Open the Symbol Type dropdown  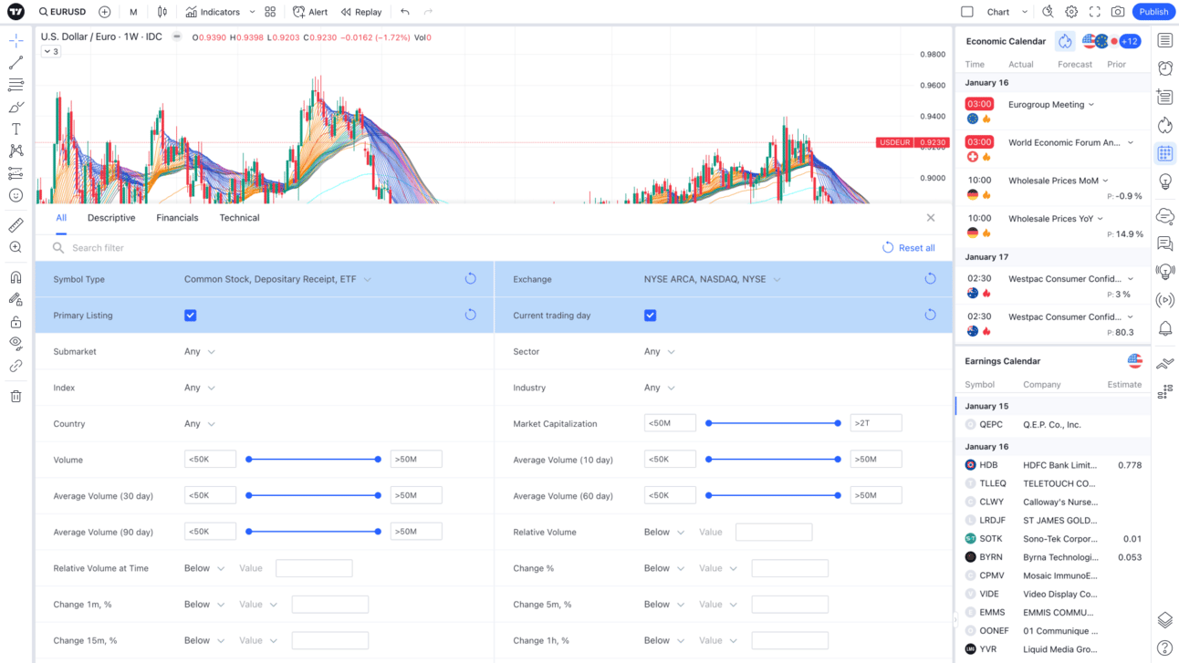pos(277,279)
